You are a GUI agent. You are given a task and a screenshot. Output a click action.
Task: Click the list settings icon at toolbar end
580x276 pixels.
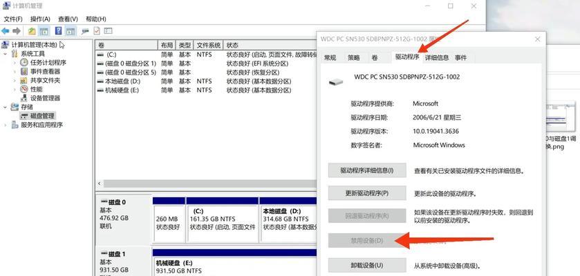108,31
